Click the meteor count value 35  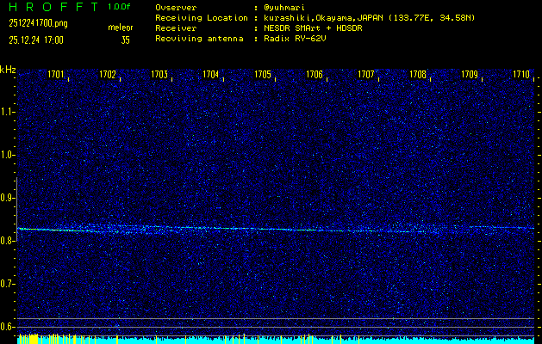126,40
